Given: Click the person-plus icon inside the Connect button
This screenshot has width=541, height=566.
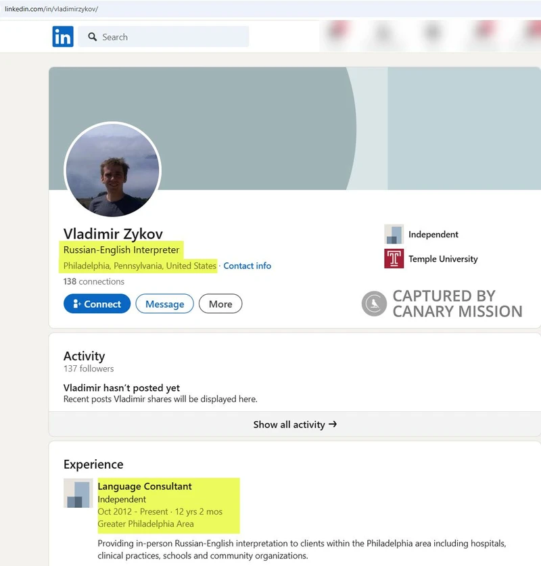Looking at the screenshot, I should click(78, 304).
